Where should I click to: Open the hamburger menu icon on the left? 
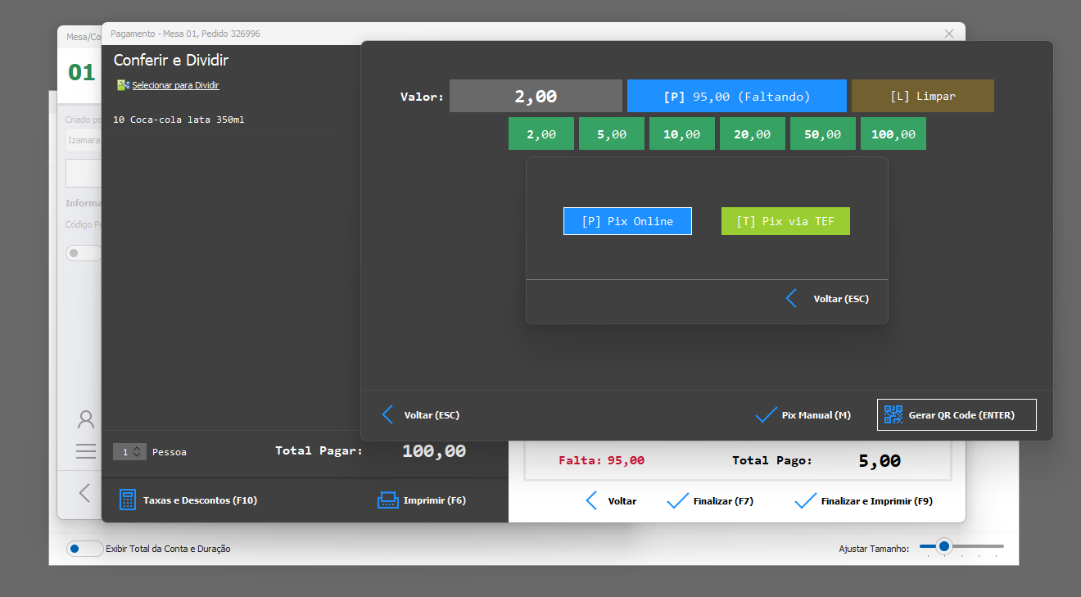(86, 451)
